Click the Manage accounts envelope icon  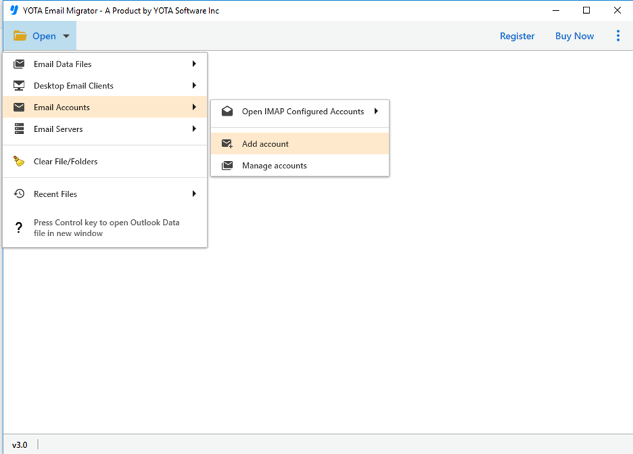(x=227, y=165)
